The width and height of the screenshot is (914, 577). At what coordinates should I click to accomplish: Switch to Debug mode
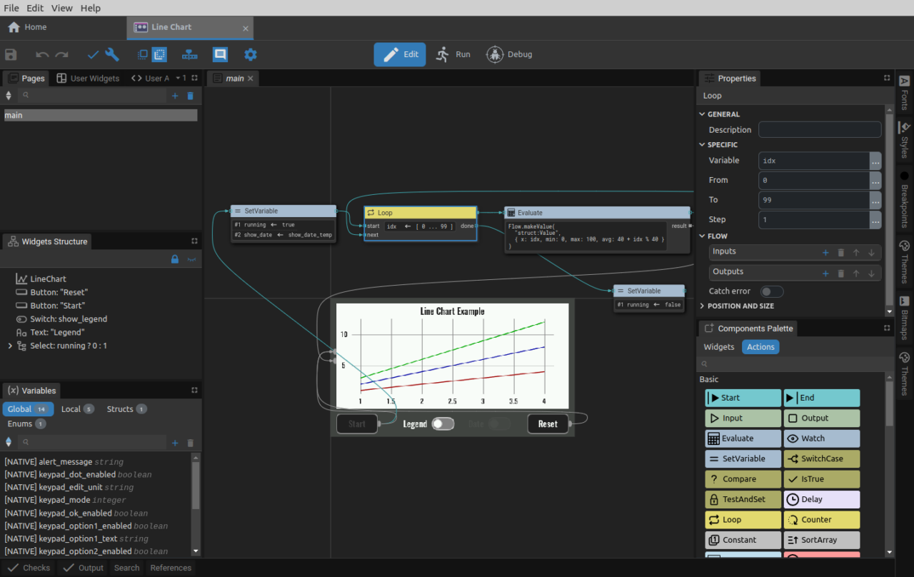509,54
